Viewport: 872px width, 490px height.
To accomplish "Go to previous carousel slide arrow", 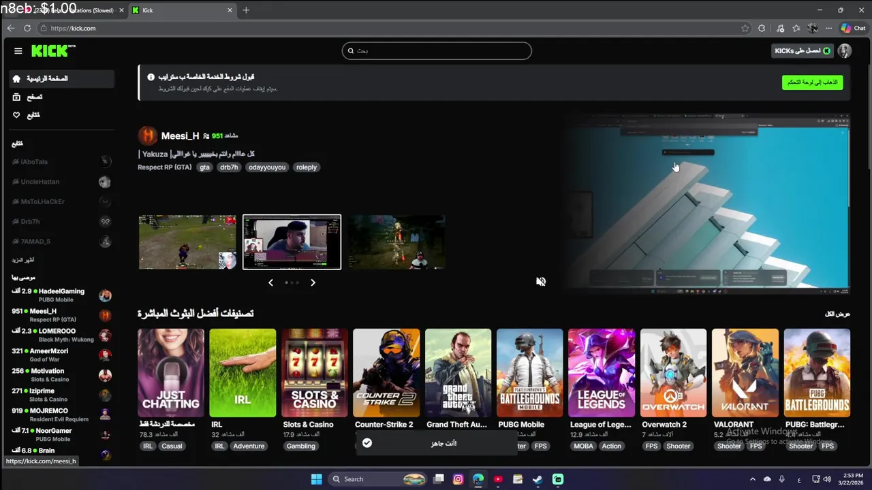I will 270,282.
